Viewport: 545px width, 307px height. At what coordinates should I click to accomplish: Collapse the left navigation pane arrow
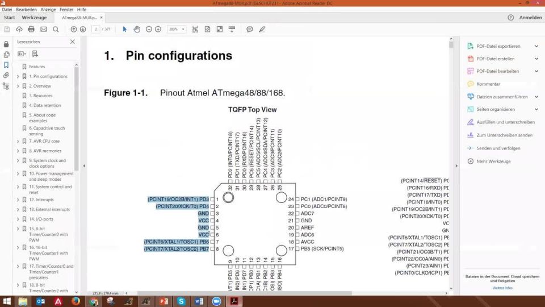[x=84, y=166]
